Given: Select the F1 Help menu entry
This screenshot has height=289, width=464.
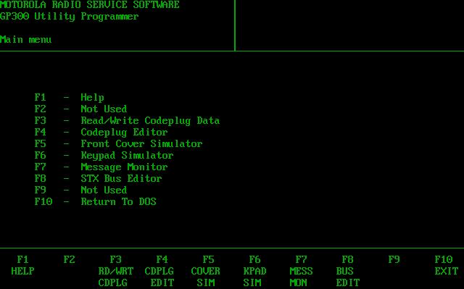Looking at the screenshot, I should [x=70, y=98].
